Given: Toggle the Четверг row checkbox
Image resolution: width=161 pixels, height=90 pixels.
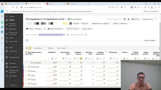Looking at the screenshot, I should coord(29,79).
